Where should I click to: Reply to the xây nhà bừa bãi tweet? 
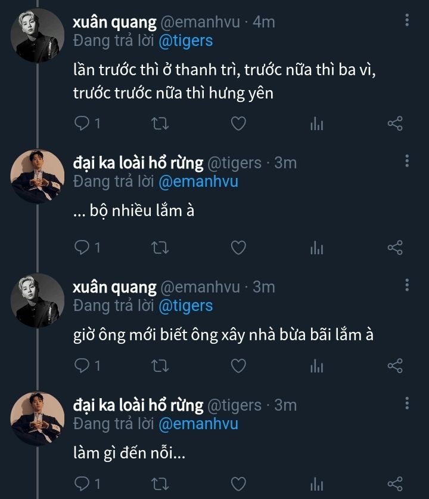click(82, 365)
